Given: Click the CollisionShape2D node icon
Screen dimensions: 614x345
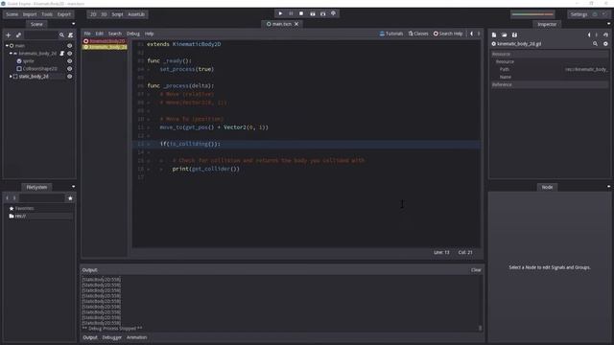Looking at the screenshot, I should pyautogui.click(x=19, y=69).
